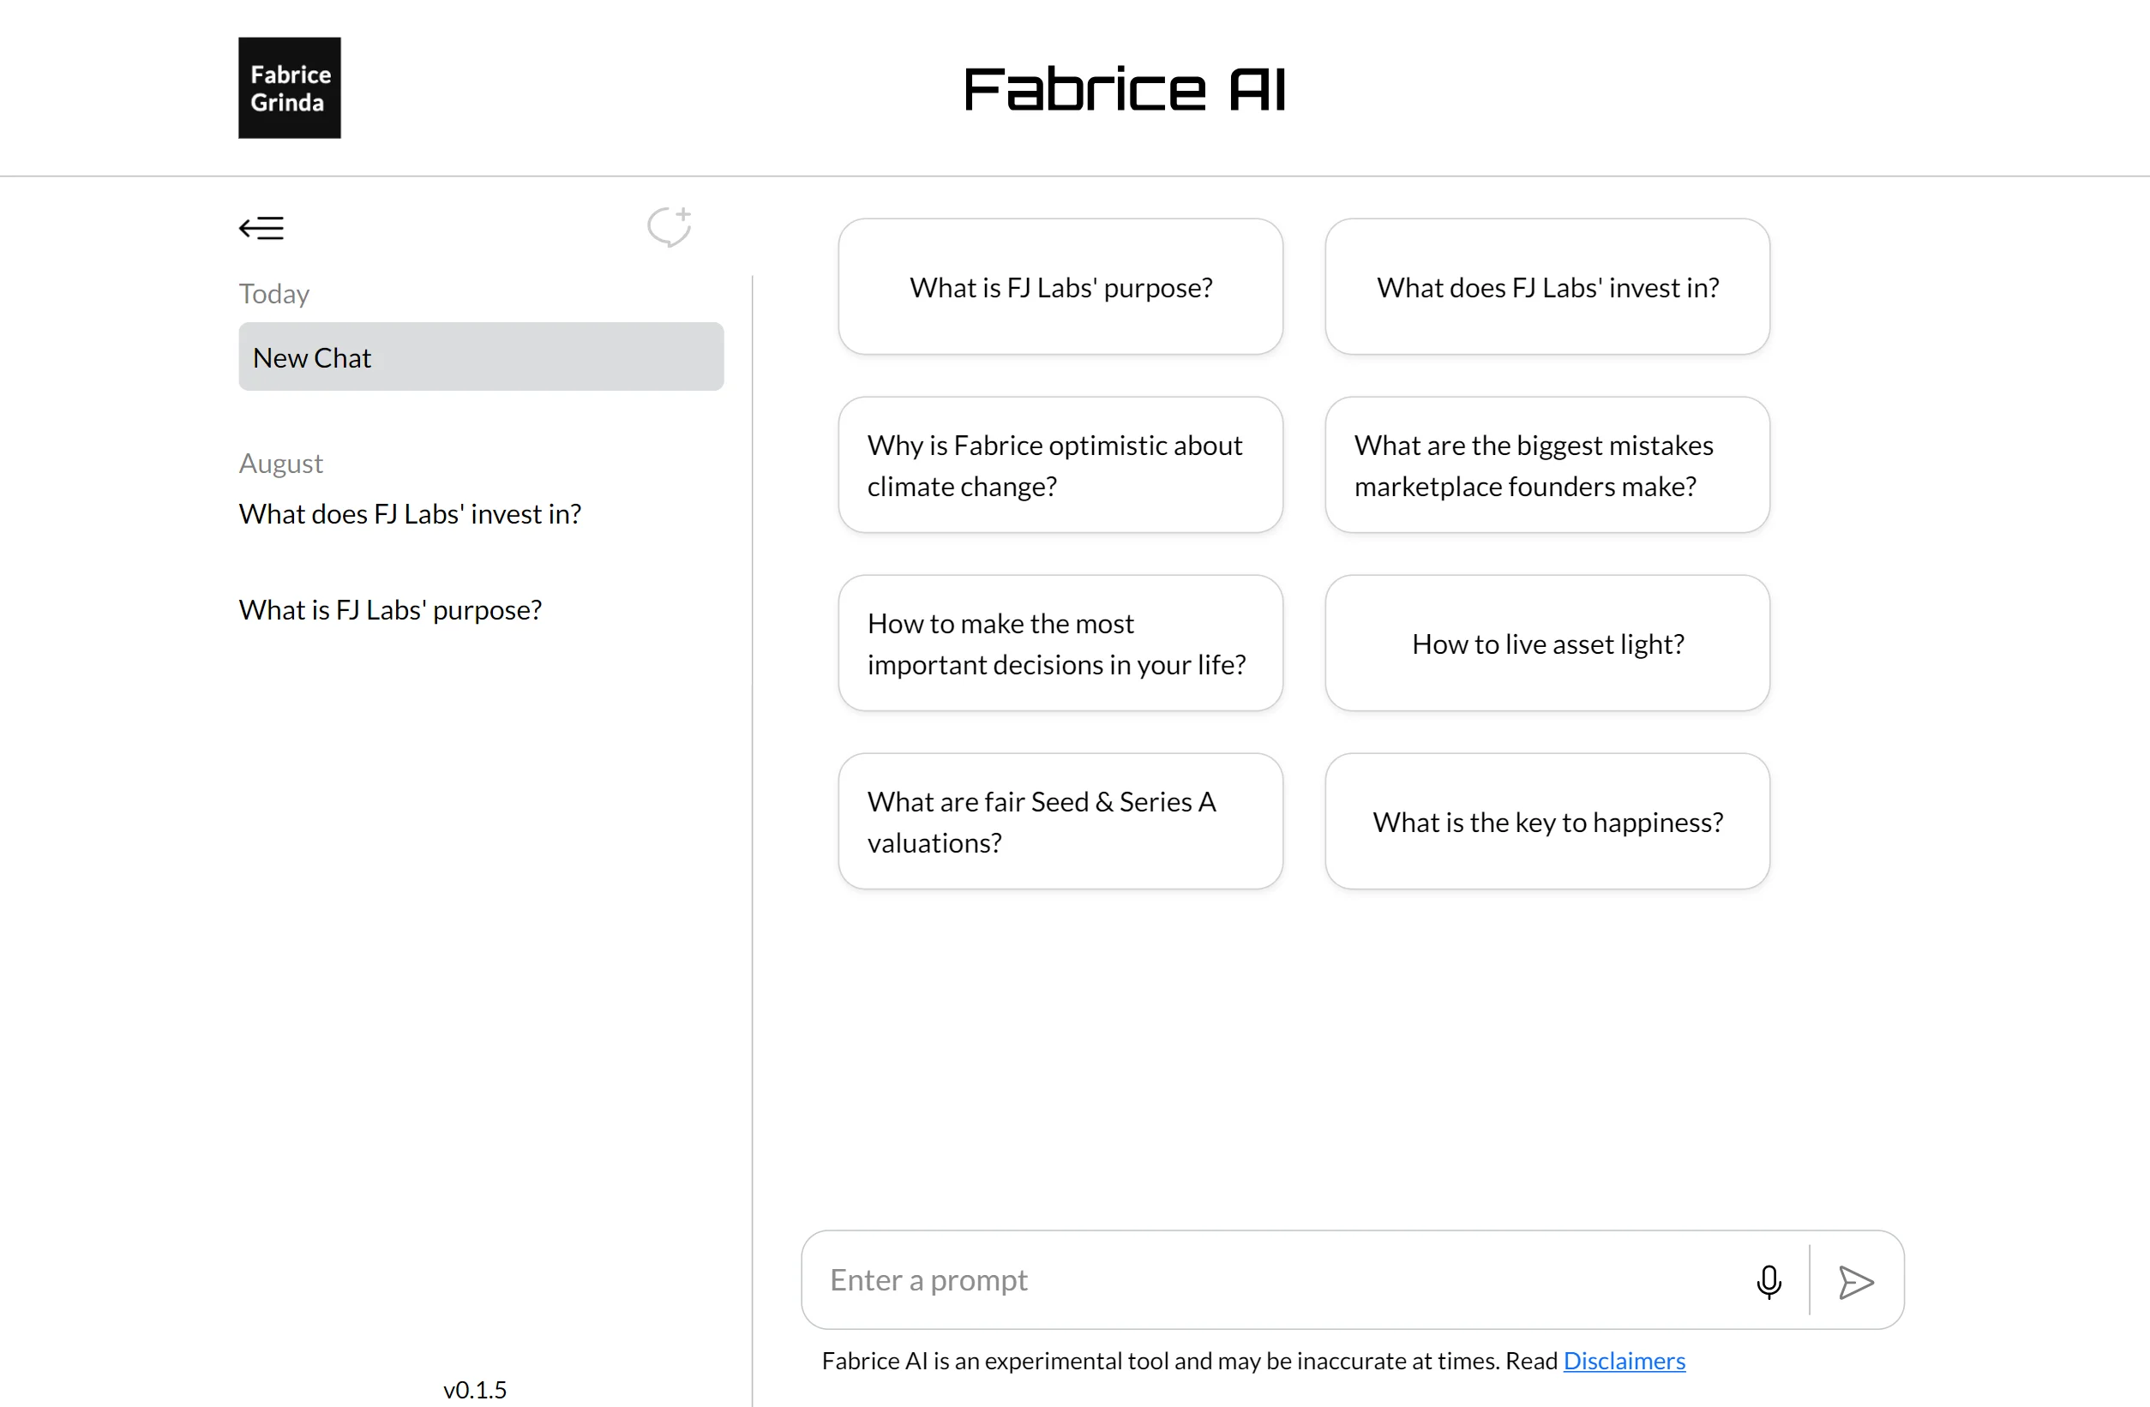The height and width of the screenshot is (1407, 2150).
Task: Pick the marketplace founders mistakes suggestion
Action: pyautogui.click(x=1546, y=465)
